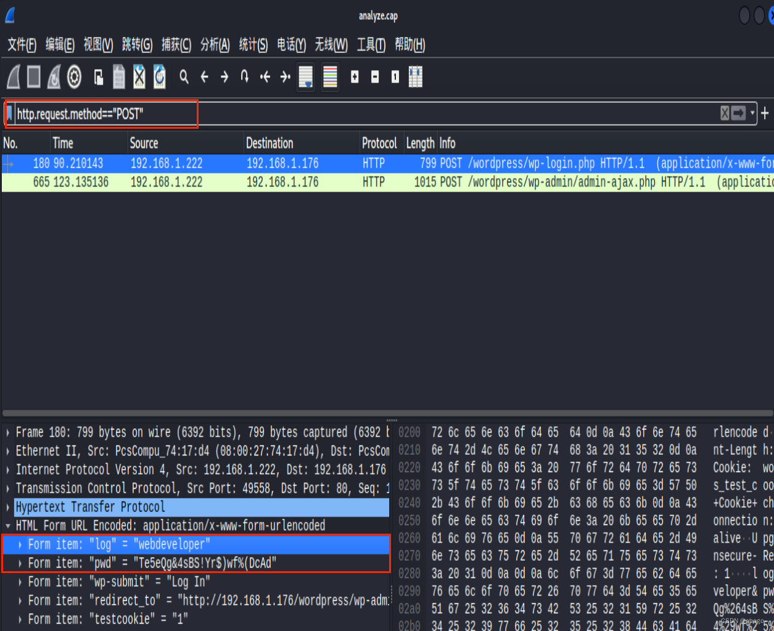Screen dimensions: 774x631
Task: Collapse the HTML Form URL Encoded node
Action: (7, 526)
